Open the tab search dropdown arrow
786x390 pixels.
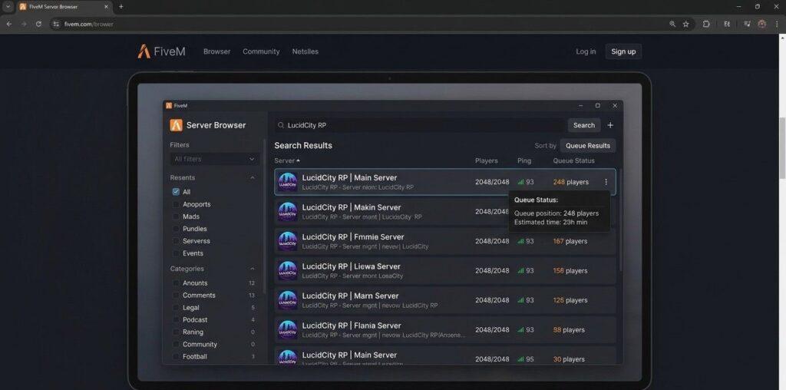8,6
